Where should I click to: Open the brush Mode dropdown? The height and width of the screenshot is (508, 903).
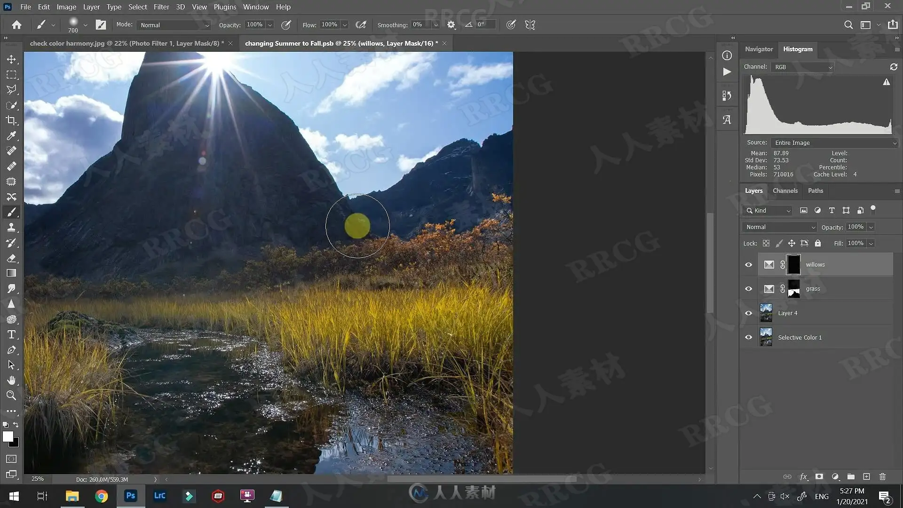[174, 25]
